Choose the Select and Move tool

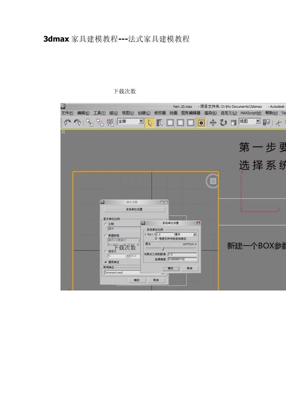[x=213, y=123]
